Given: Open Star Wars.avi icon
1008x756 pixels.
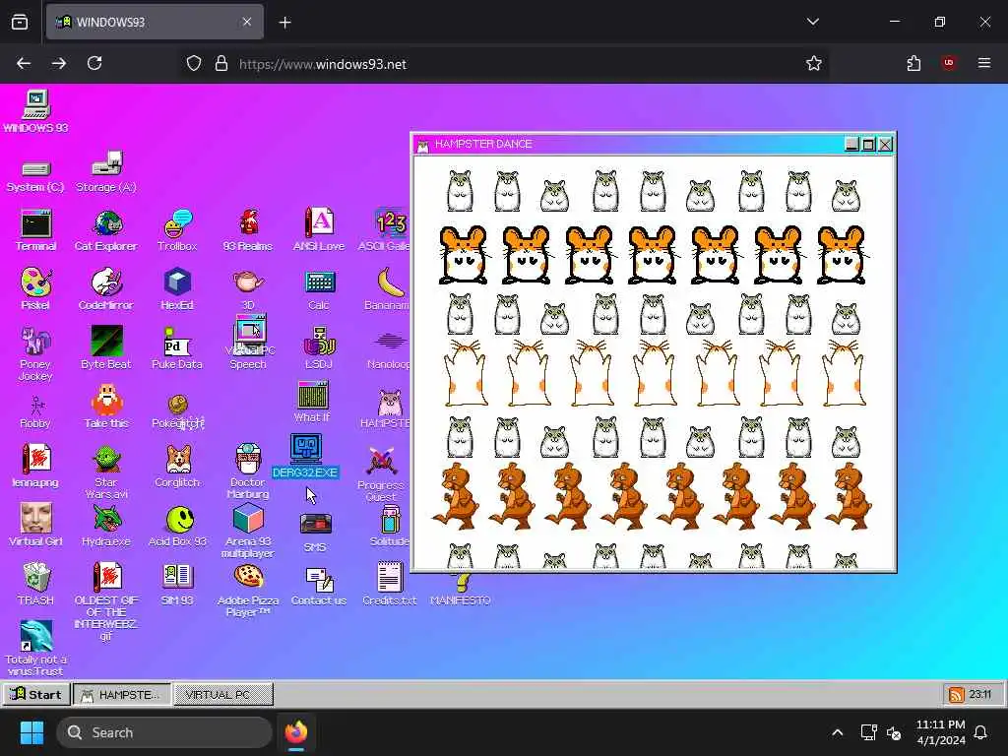Looking at the screenshot, I should 106,472.
